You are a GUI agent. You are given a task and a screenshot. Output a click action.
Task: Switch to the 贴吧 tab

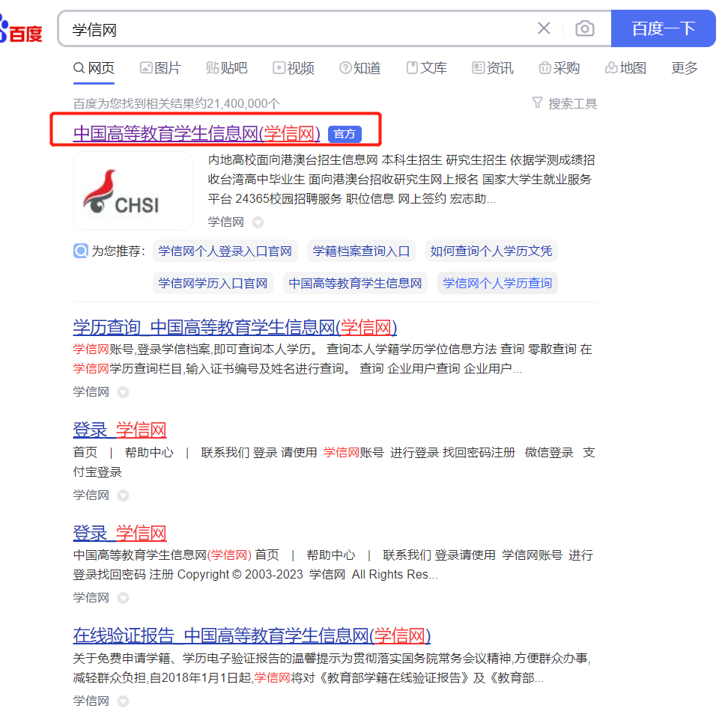[226, 68]
